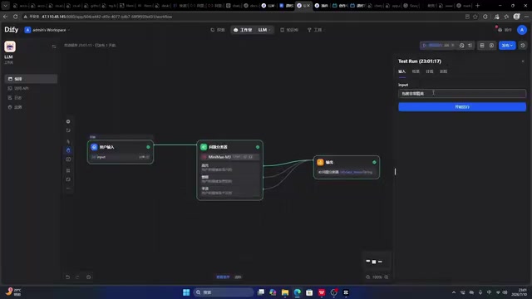The width and height of the screenshot is (532, 299).
Task: Click the Dify logo
Action: (x=11, y=30)
